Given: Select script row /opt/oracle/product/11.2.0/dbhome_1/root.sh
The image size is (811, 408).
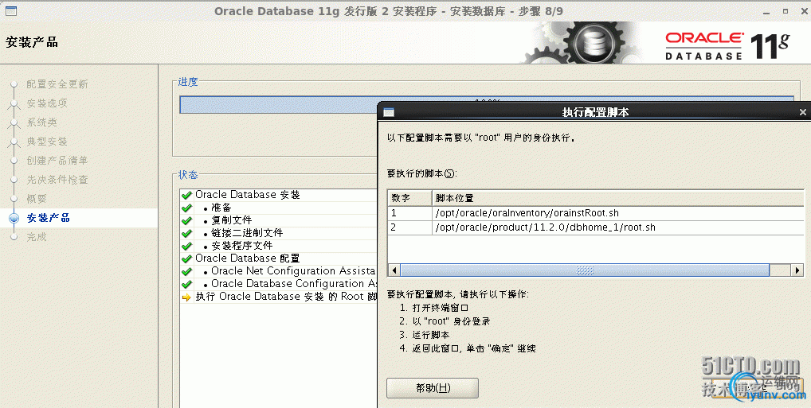Looking at the screenshot, I should click(x=596, y=227).
